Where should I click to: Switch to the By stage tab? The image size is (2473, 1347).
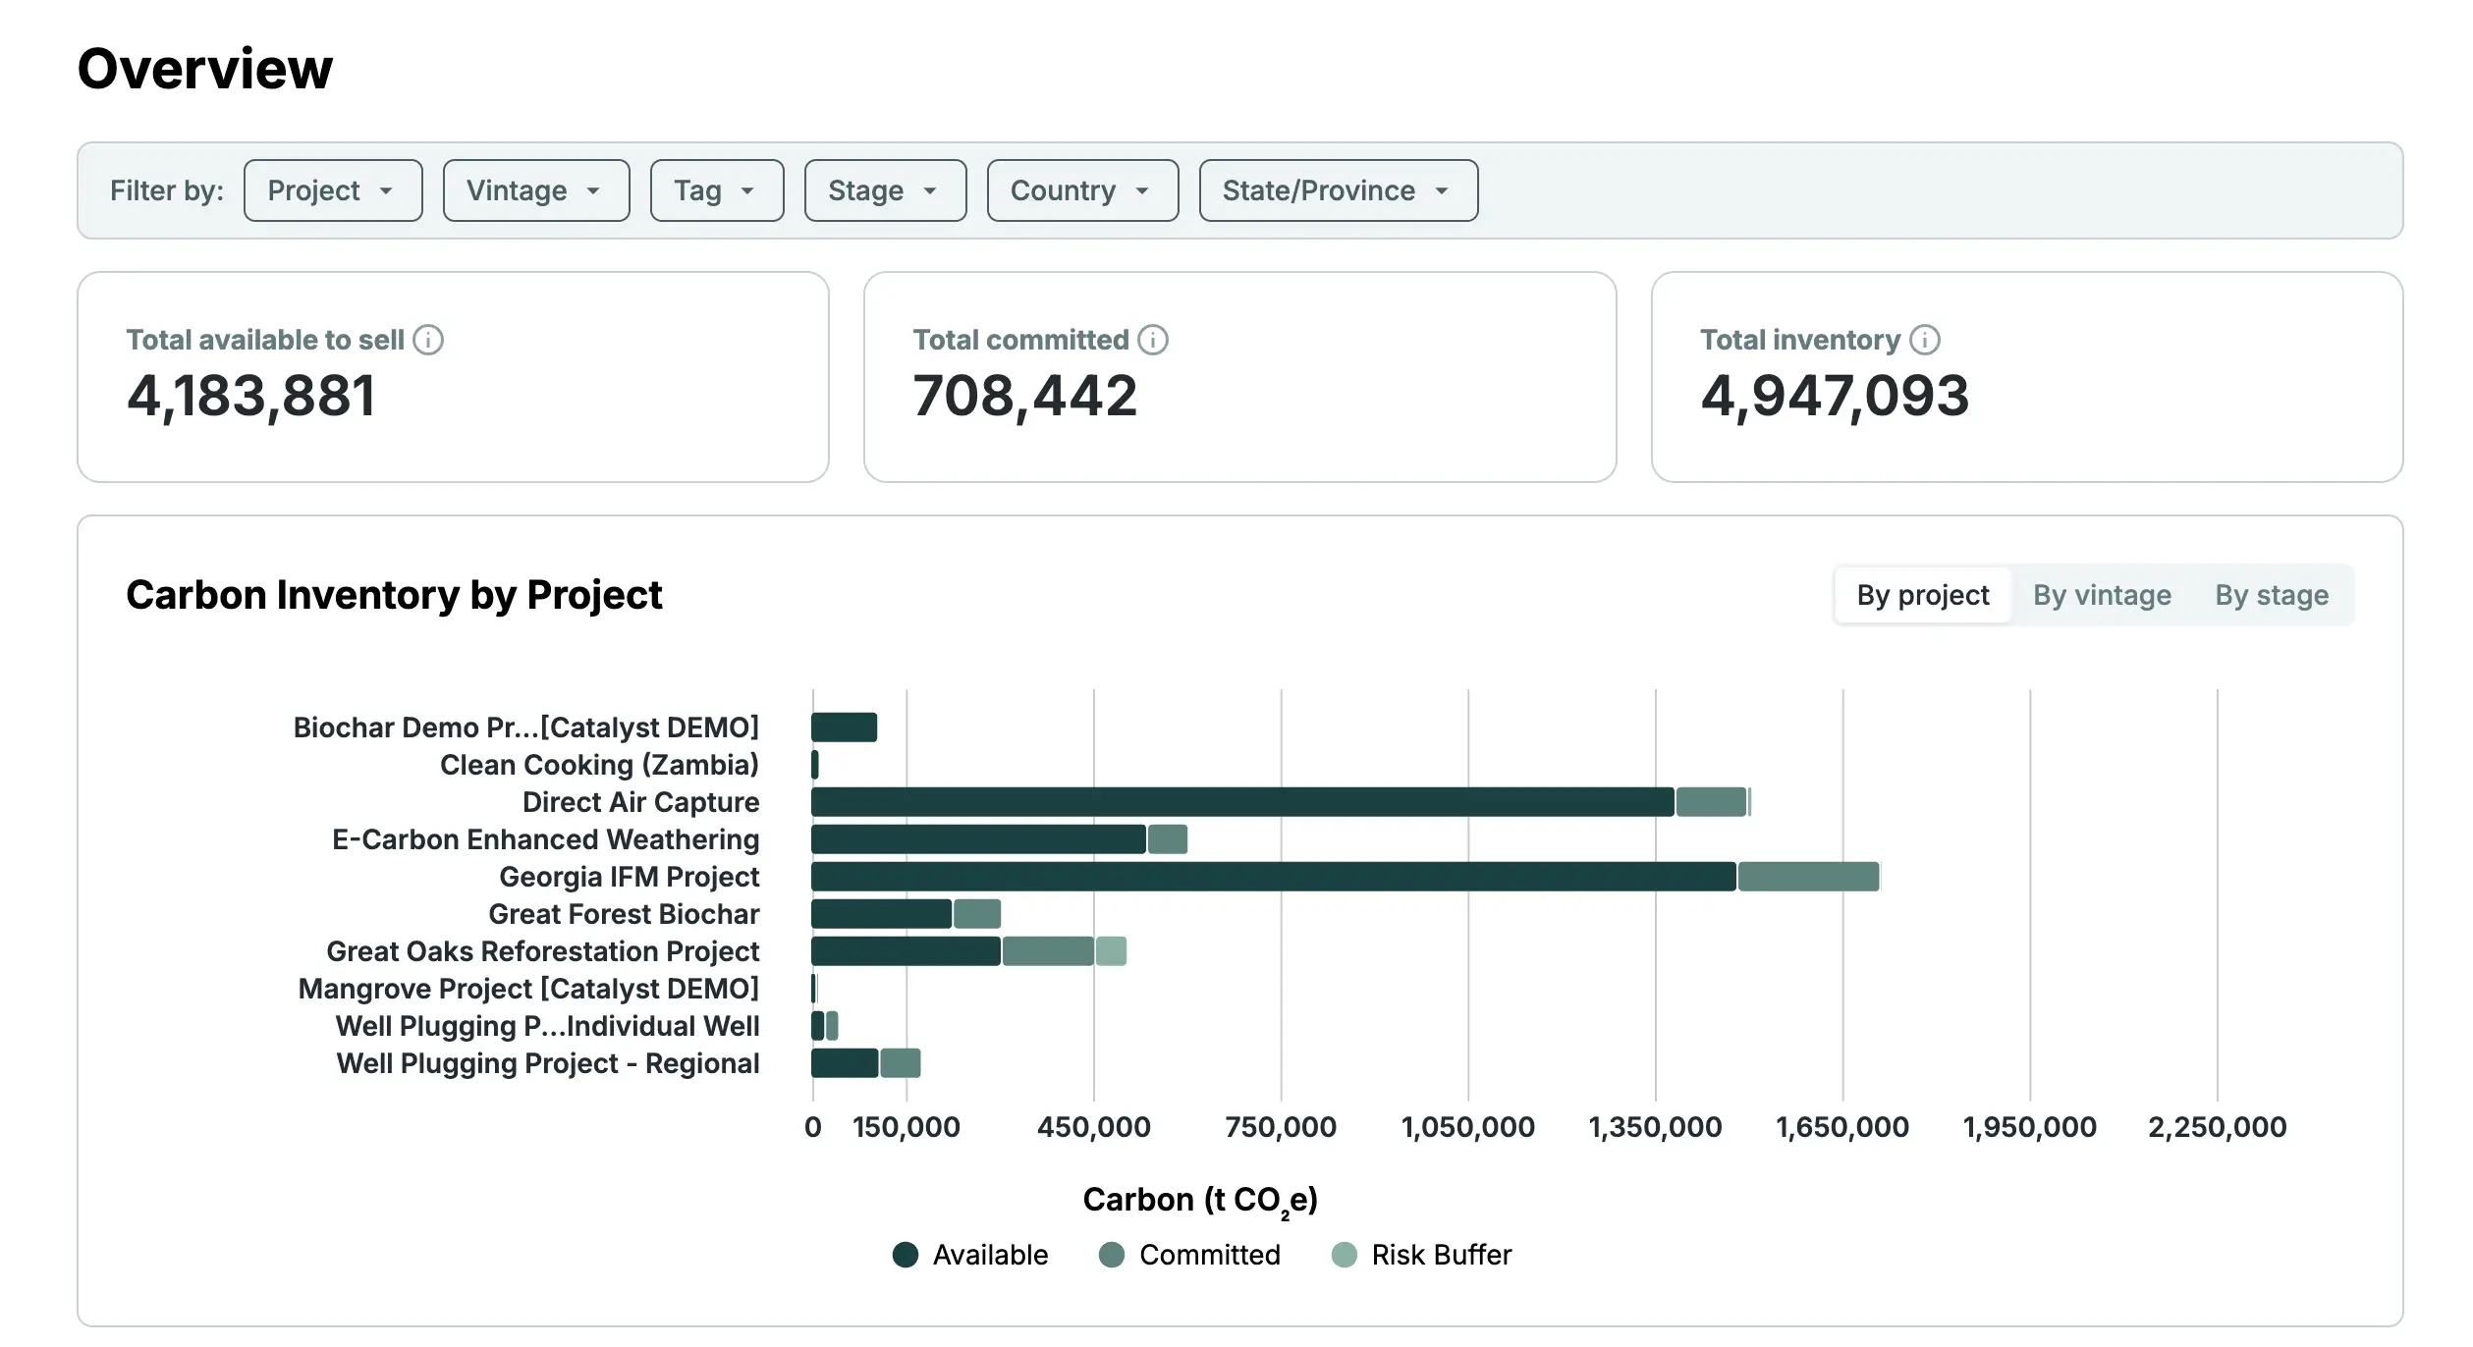[2272, 595]
